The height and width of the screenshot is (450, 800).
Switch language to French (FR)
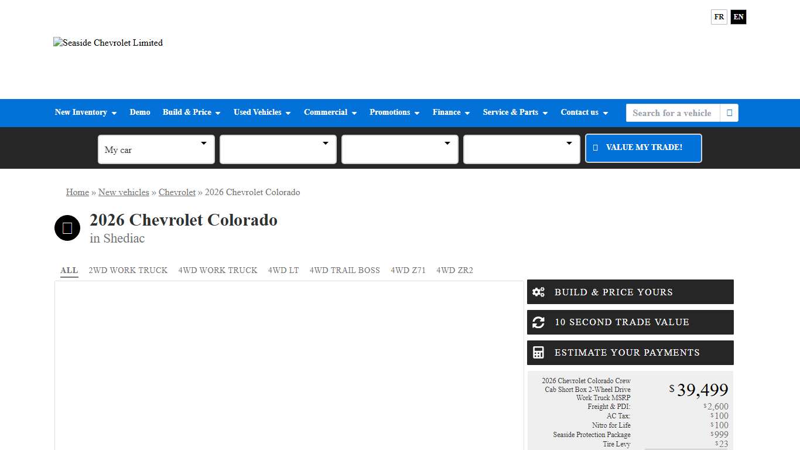point(719,17)
